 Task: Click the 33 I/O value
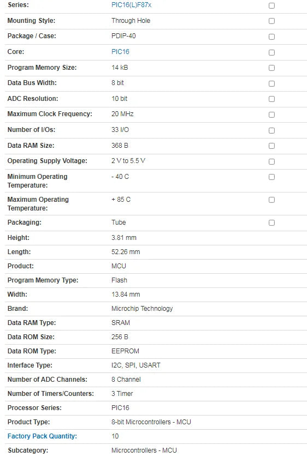120,130
